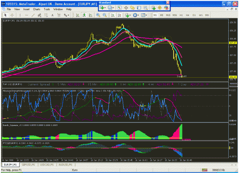Toggle chart Auto Scroll icon

point(113,15)
